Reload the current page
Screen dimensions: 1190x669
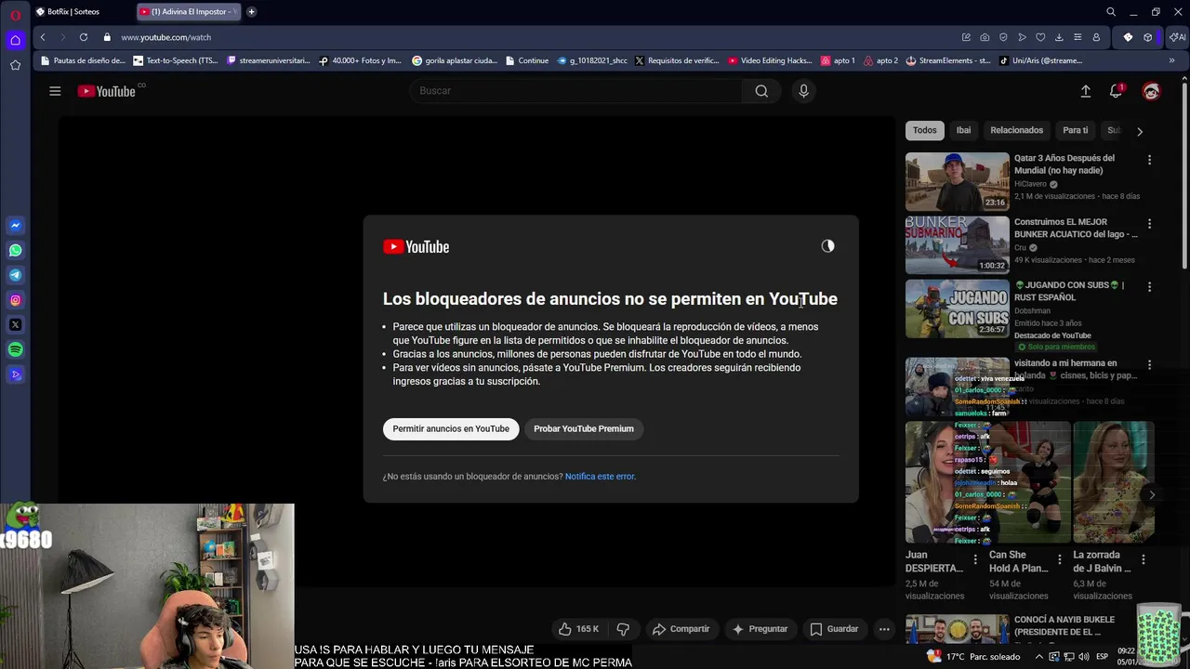coord(84,37)
